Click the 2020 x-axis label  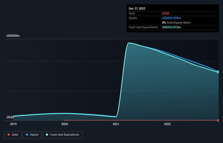pos(65,124)
